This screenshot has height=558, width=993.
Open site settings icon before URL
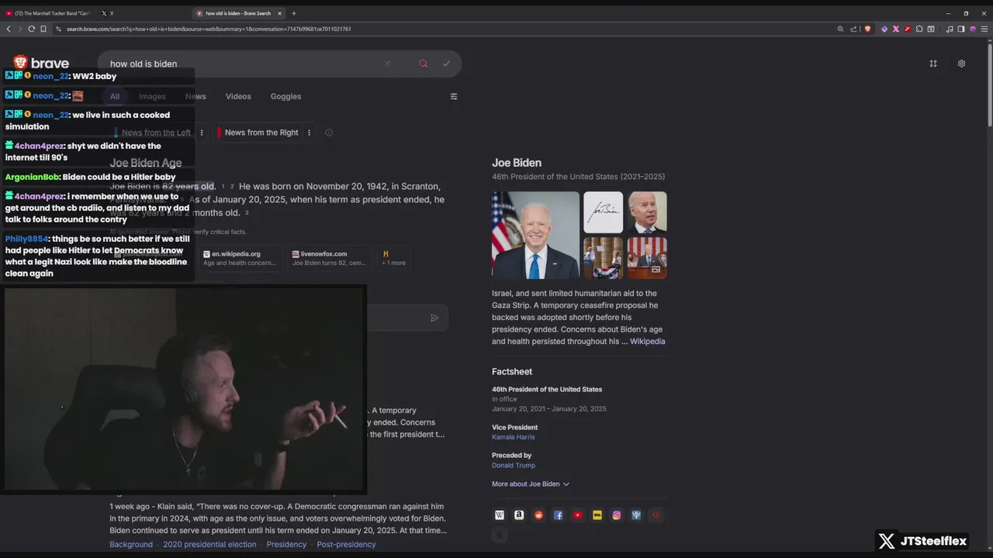(x=58, y=29)
